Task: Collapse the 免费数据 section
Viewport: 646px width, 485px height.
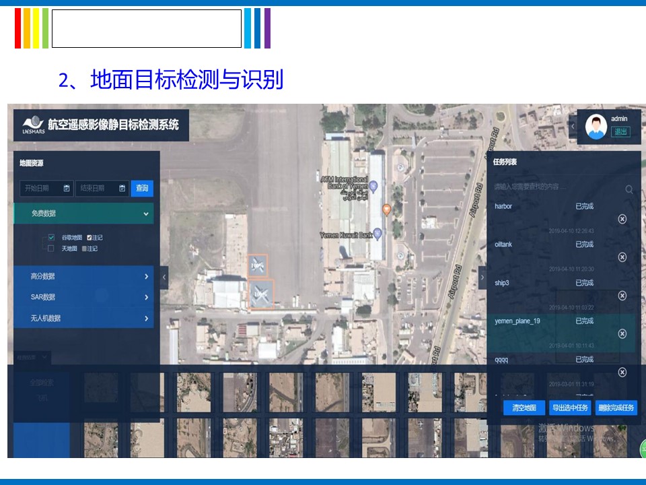Action: 146,214
